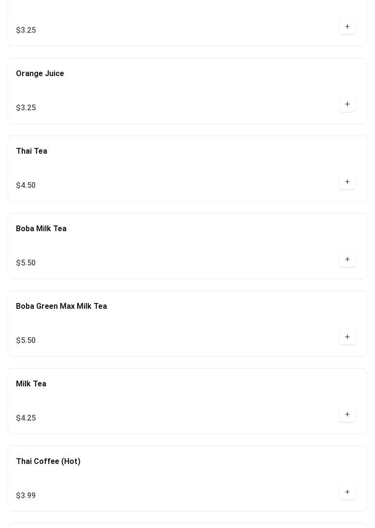Add plain Milk Tea via plus icon

[x=347, y=415]
